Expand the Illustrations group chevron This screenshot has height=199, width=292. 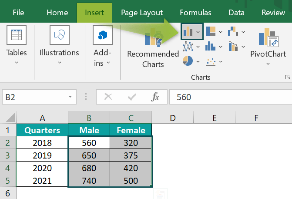pos(60,63)
